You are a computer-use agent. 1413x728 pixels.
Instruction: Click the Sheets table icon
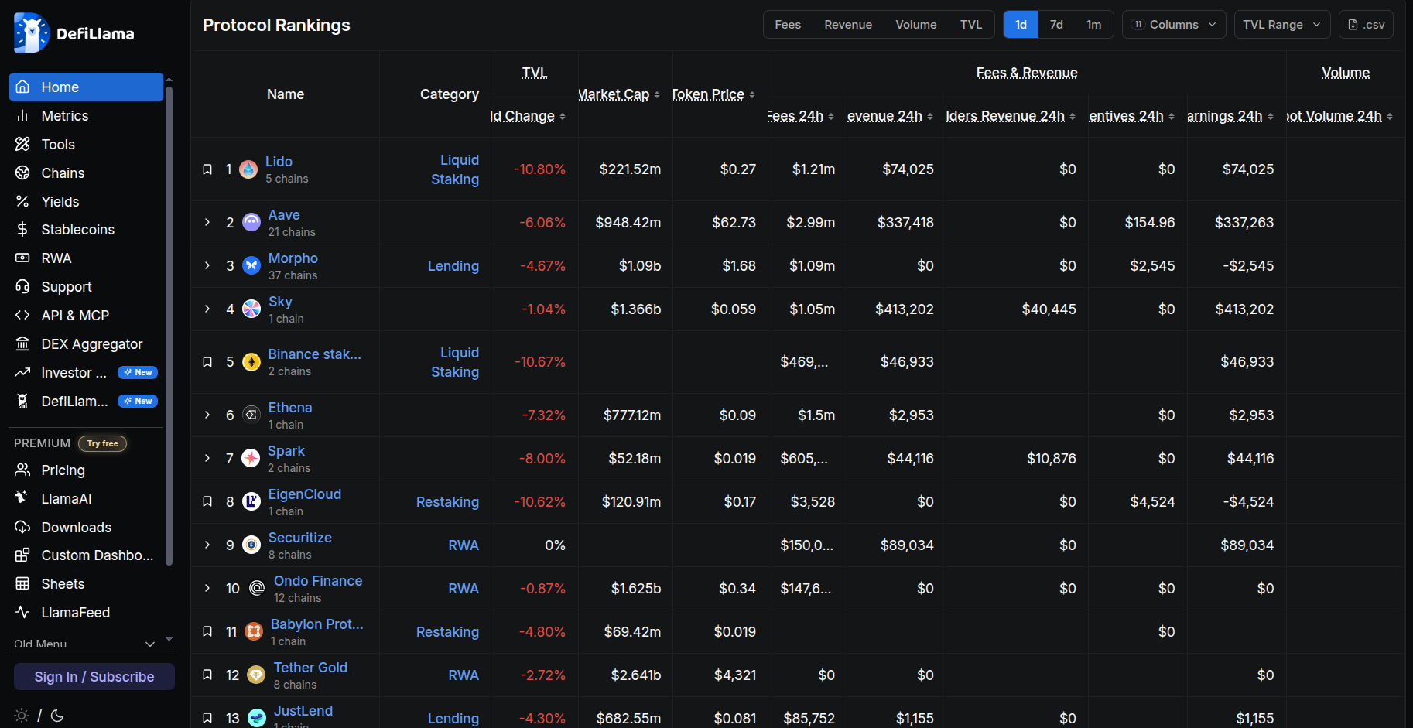tap(22, 584)
